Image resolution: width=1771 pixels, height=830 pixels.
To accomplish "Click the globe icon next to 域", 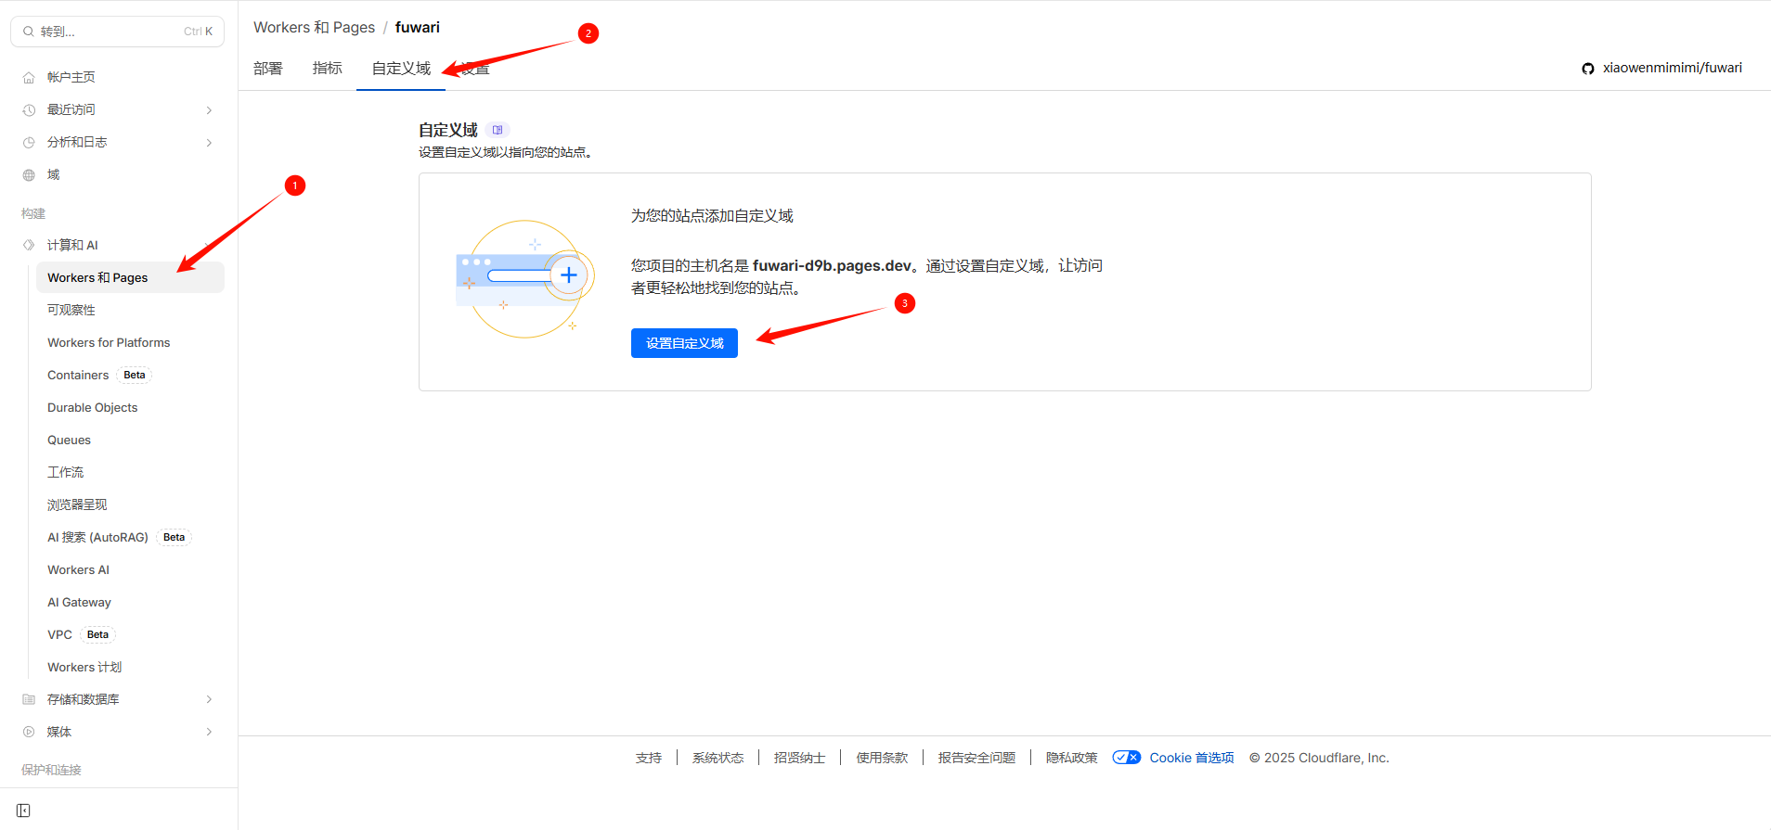I will (x=29, y=175).
